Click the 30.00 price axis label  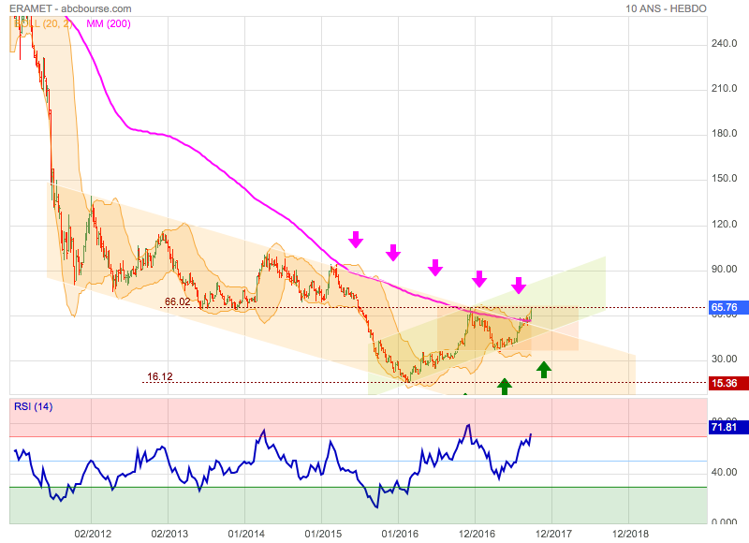tap(724, 359)
